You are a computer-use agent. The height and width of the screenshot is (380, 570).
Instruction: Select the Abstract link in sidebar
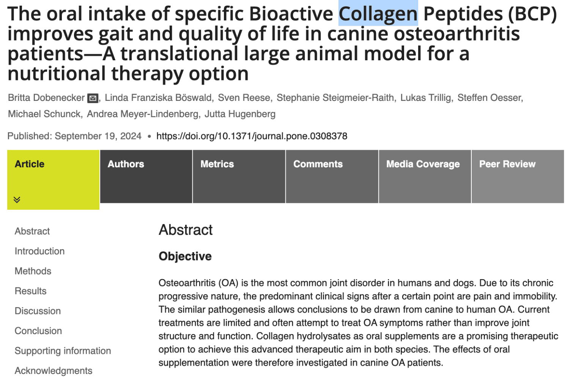tap(32, 231)
